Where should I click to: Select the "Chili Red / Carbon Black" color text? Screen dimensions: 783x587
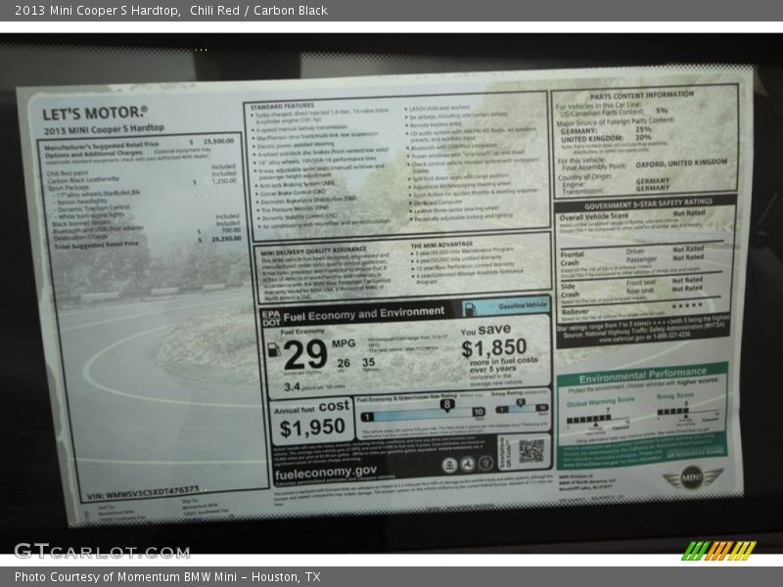click(x=258, y=11)
